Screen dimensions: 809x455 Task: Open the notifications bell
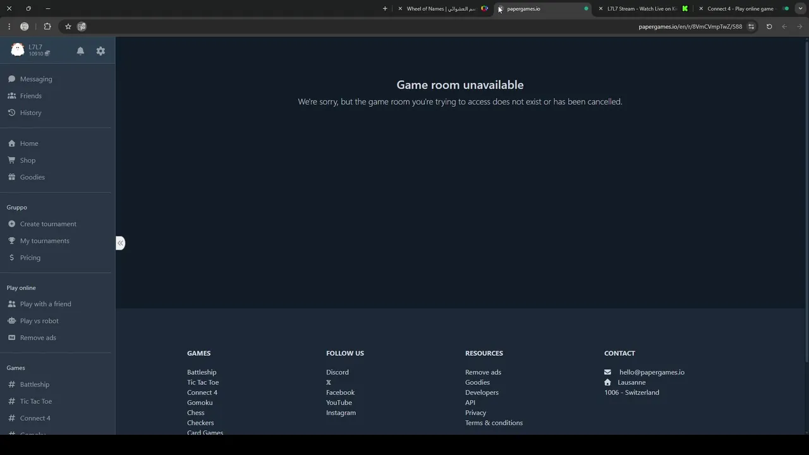pos(80,51)
